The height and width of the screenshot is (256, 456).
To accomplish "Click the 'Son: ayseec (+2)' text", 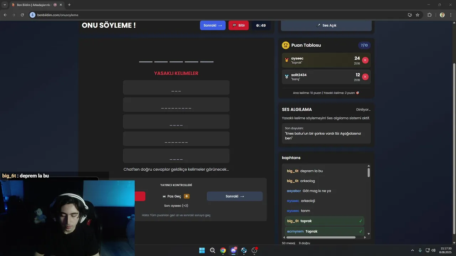I will [176, 206].
